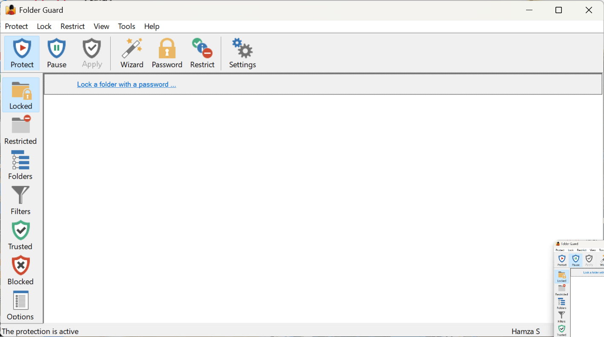604x337 pixels.
Task: Open Settings with the gears toolbar icon
Action: point(242,53)
